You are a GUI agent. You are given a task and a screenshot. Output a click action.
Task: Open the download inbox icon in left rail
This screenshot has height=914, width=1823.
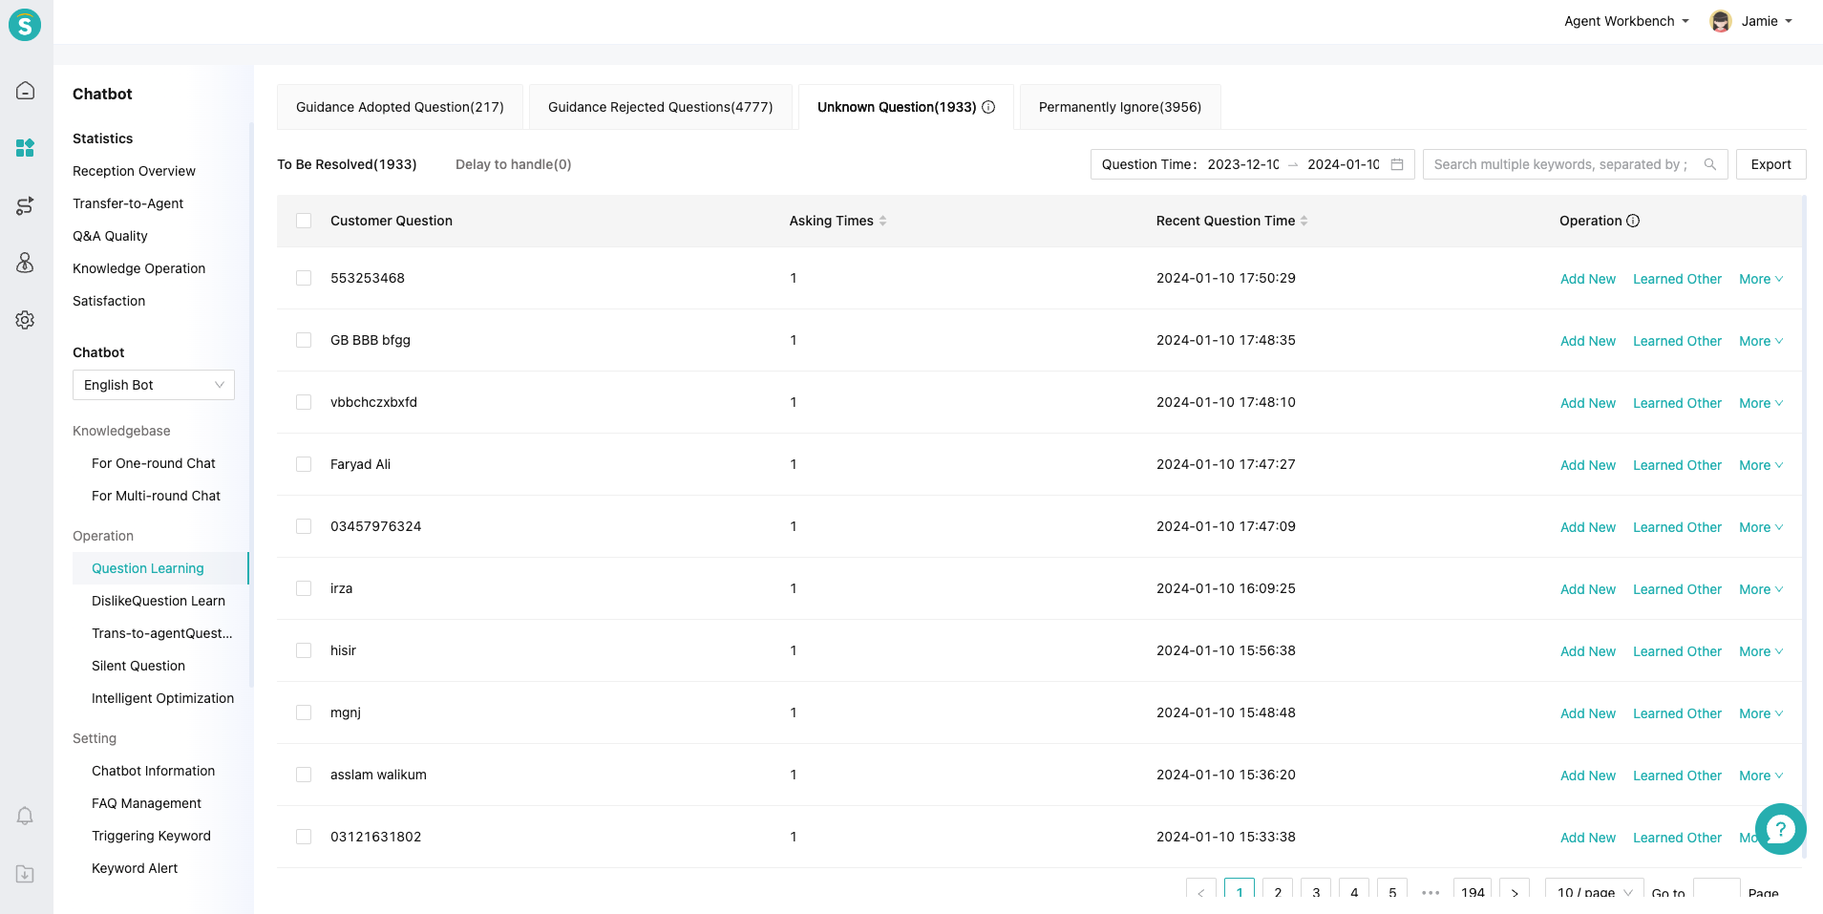pos(26,874)
